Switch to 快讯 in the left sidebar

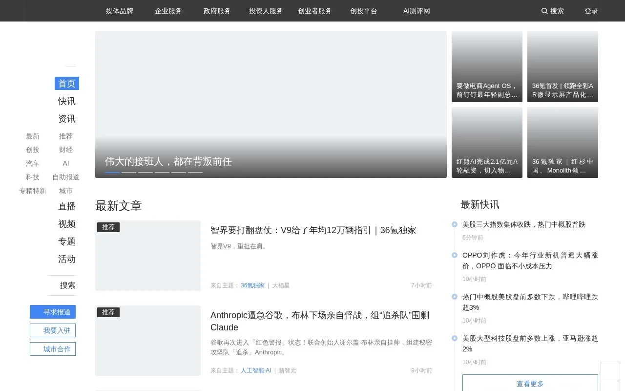pyautogui.click(x=67, y=101)
